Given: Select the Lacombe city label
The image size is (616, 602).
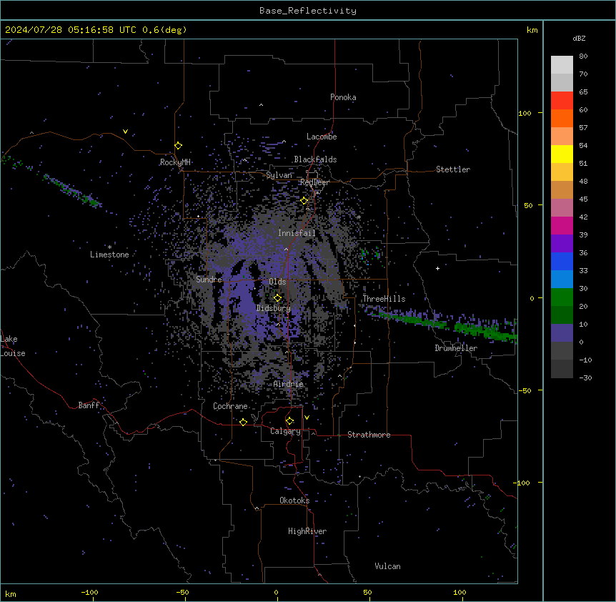Looking at the screenshot, I should tap(322, 137).
